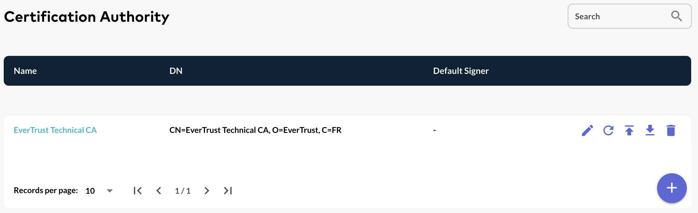Select the page indicator showing 1/1
698x213 pixels.
point(183,191)
